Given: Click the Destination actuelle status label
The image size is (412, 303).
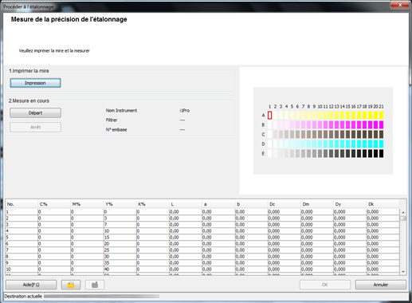Looking at the screenshot, I should 23,296.
